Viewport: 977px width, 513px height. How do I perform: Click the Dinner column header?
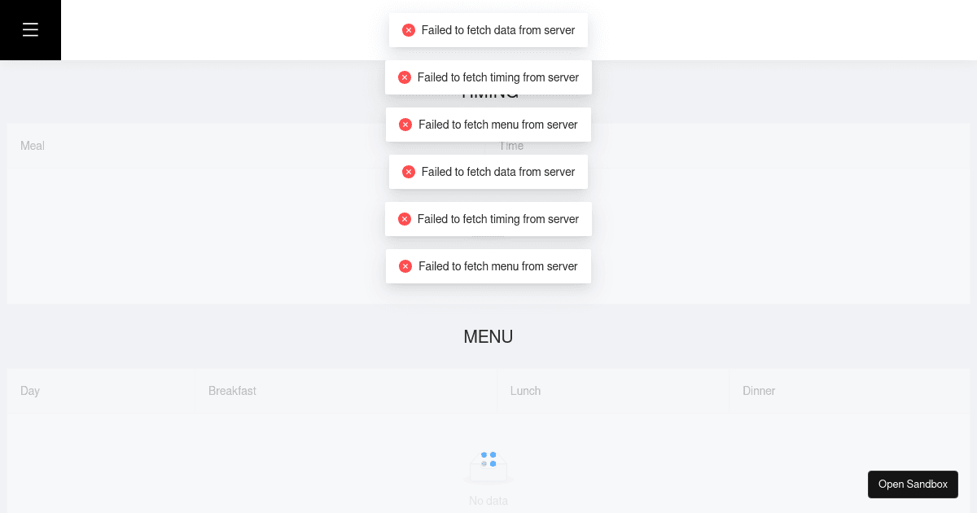(x=758, y=391)
